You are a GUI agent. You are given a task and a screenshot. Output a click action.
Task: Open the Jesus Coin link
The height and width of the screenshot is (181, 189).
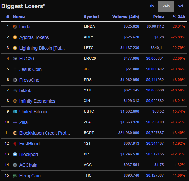tap(30, 69)
